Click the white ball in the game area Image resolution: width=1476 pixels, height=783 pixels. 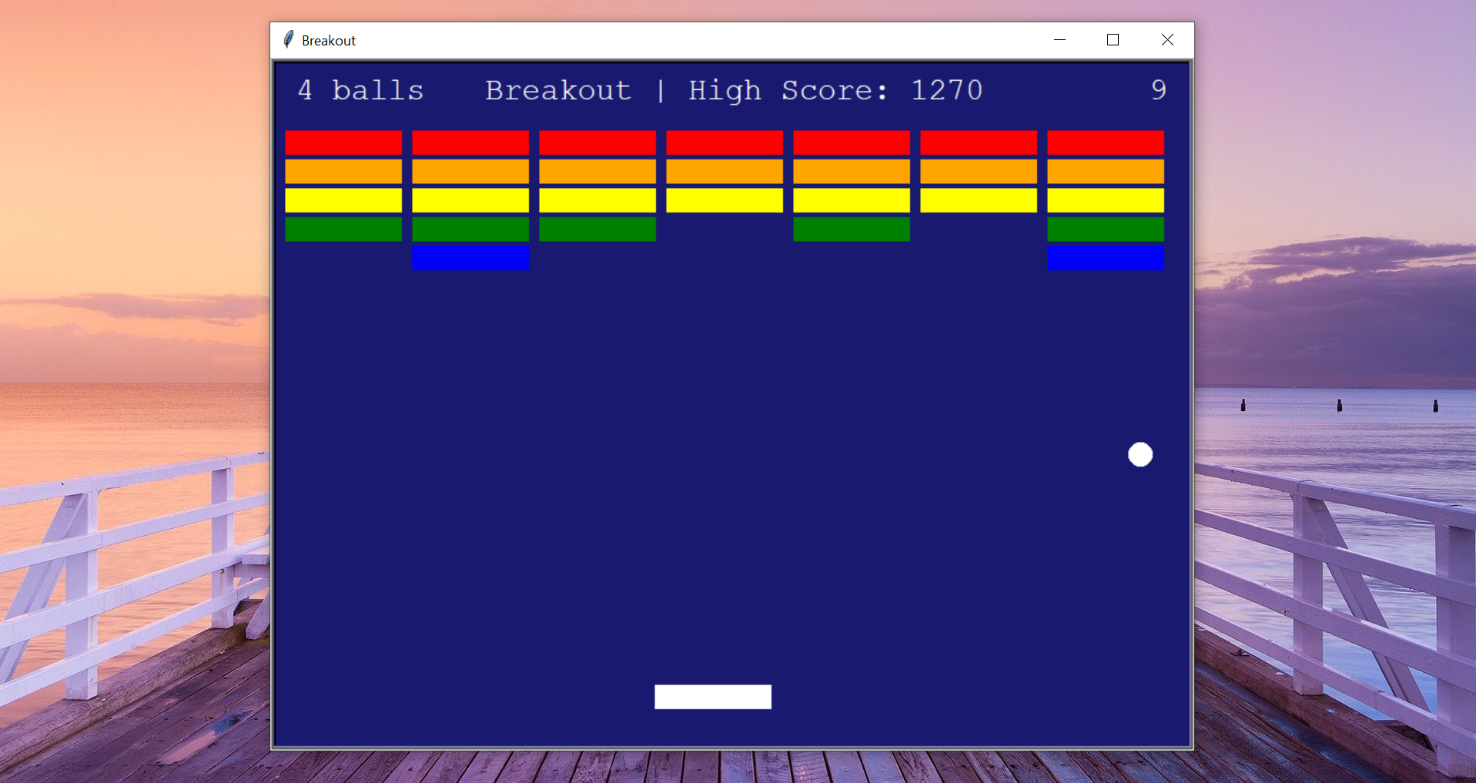pyautogui.click(x=1140, y=454)
